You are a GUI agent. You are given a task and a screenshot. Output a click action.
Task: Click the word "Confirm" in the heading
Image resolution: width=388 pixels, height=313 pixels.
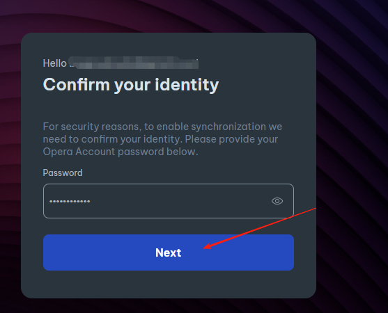(x=77, y=85)
